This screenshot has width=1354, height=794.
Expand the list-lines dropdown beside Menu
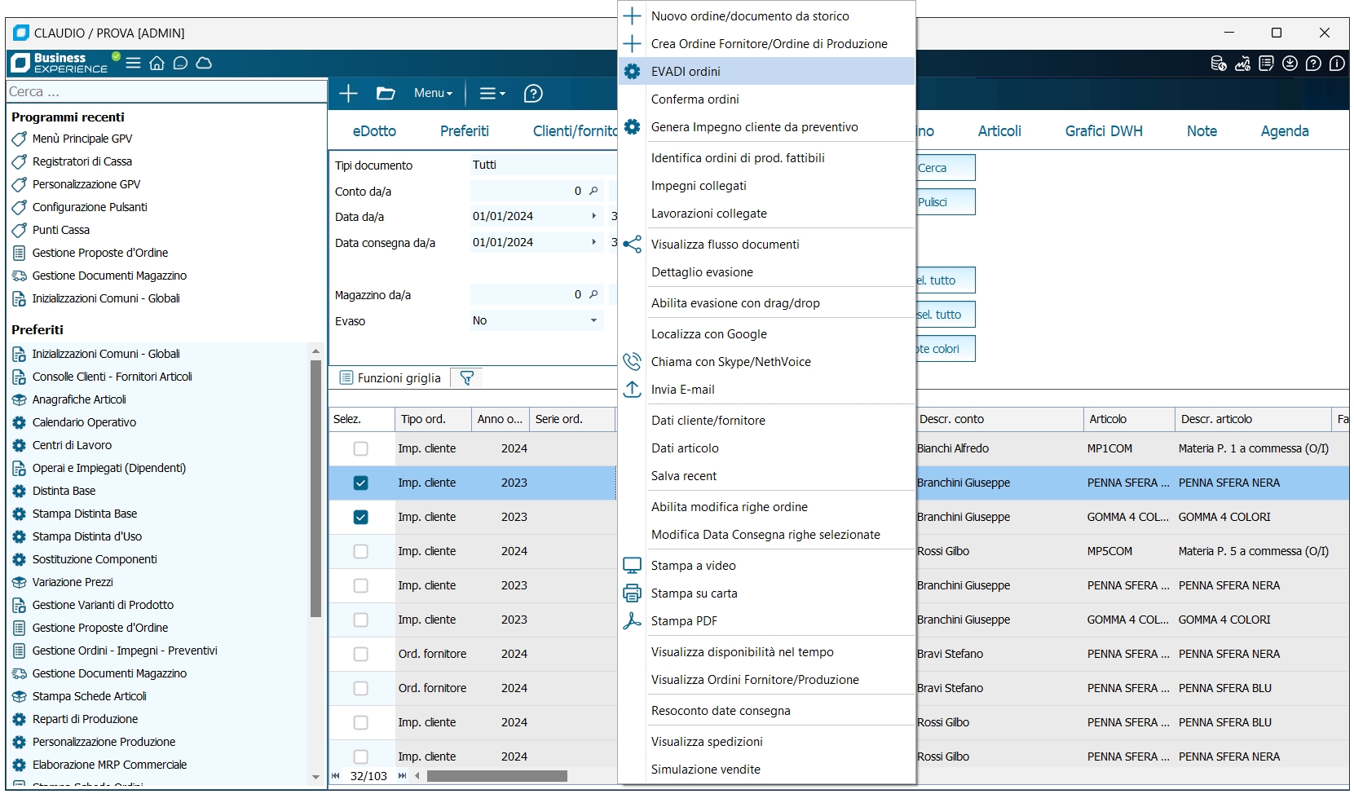pyautogui.click(x=492, y=94)
